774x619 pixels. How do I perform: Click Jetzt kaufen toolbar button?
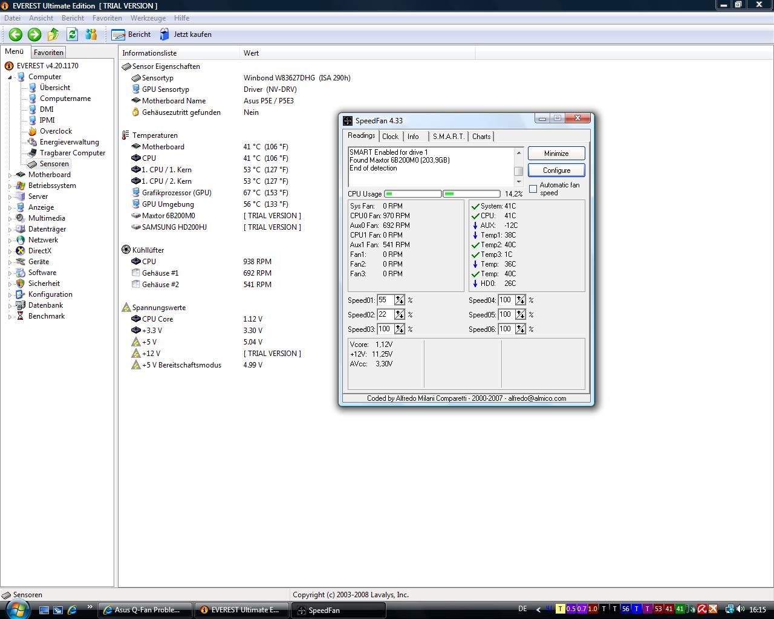click(185, 34)
